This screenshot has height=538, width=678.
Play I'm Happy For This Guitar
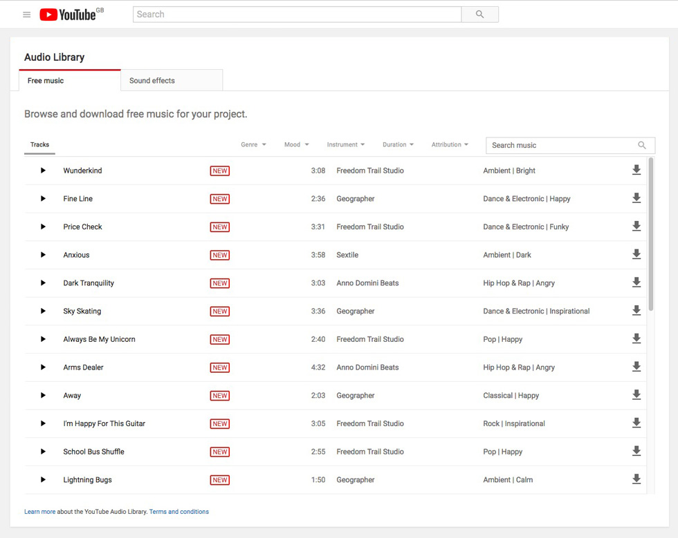pos(43,423)
